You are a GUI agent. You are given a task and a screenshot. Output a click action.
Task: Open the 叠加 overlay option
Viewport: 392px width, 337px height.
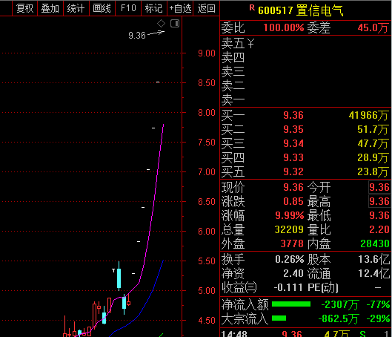tap(50, 8)
